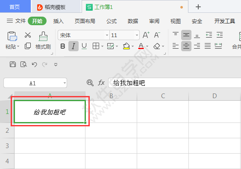Click the fx insert function icon

101,83
